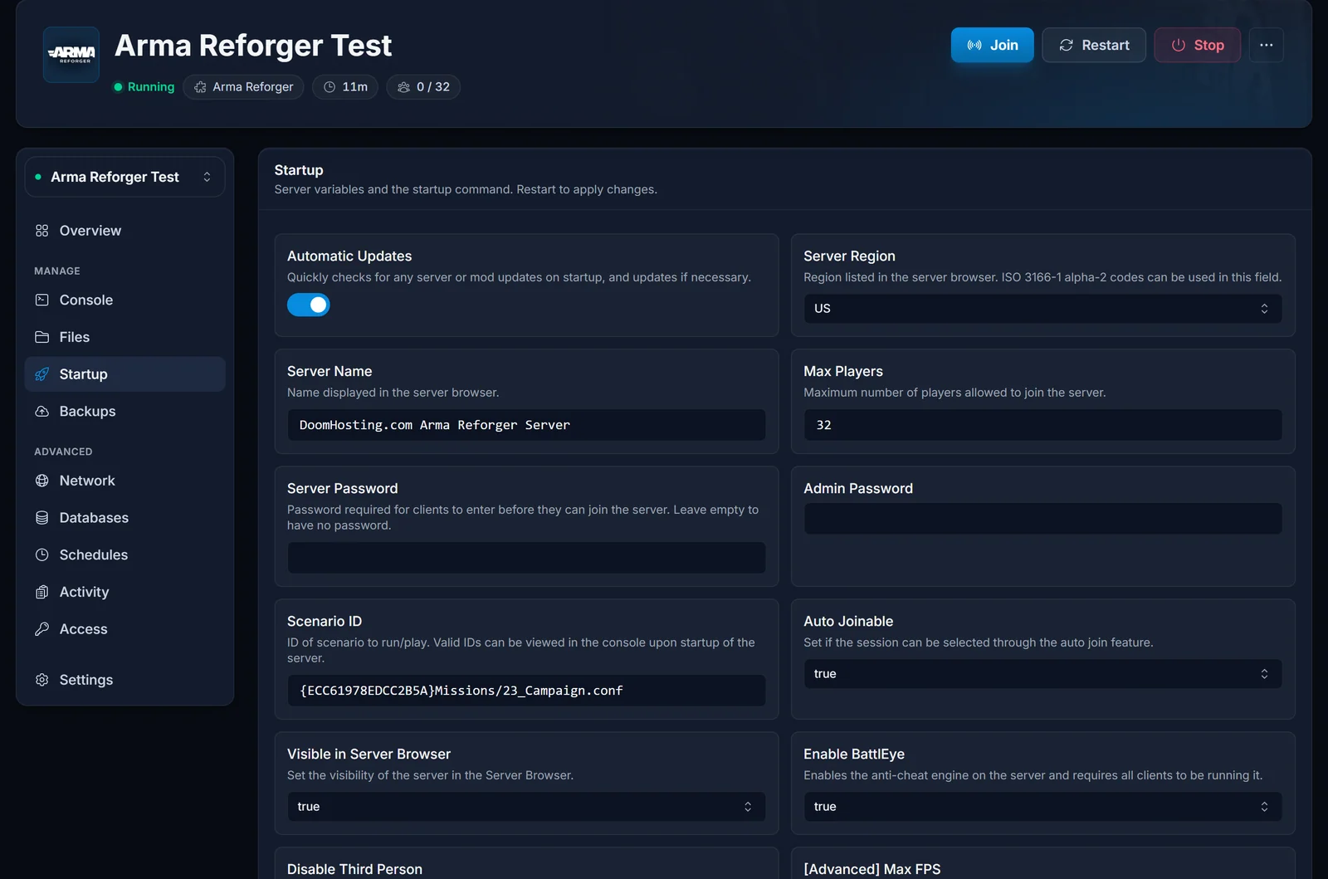Open the Arma Reforger Test server switcher
The height and width of the screenshot is (879, 1328).
tap(124, 177)
